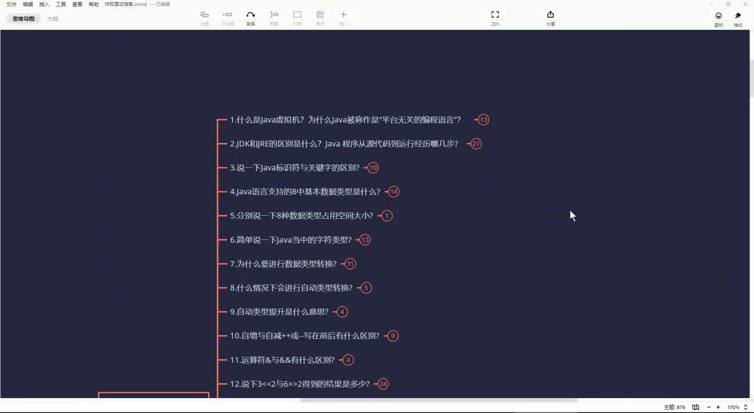Select the Relationship (联系) tool
The width and height of the screenshot is (754, 413).
coord(251,15)
